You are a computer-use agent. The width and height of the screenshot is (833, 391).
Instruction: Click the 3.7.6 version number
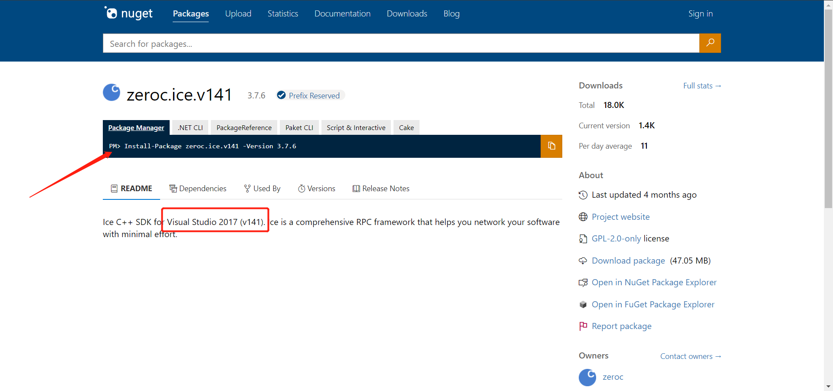point(256,95)
